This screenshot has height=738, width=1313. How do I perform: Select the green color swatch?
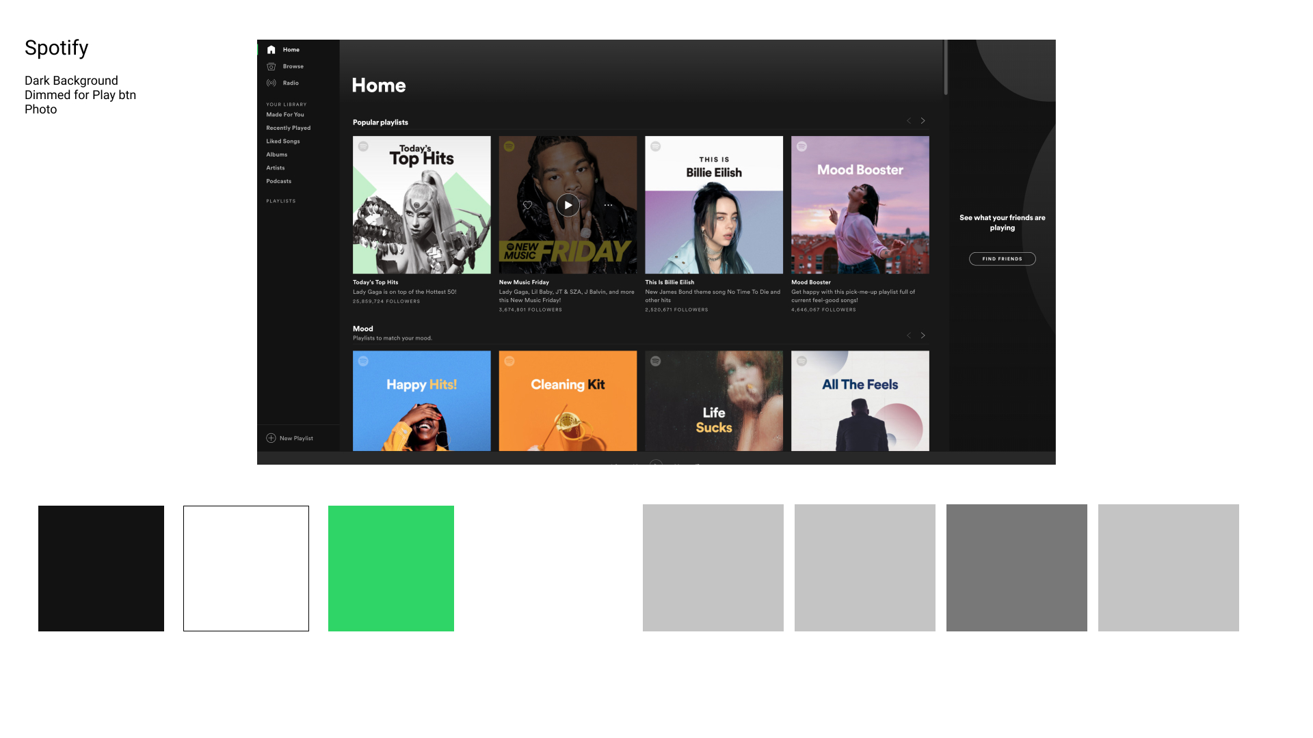(391, 569)
